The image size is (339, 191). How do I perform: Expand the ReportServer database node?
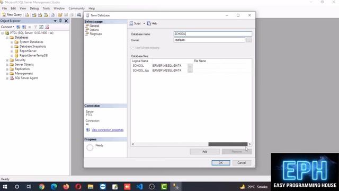(12, 51)
